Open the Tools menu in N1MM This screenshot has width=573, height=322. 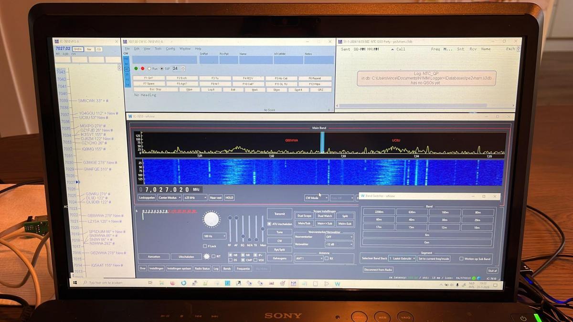pos(158,49)
